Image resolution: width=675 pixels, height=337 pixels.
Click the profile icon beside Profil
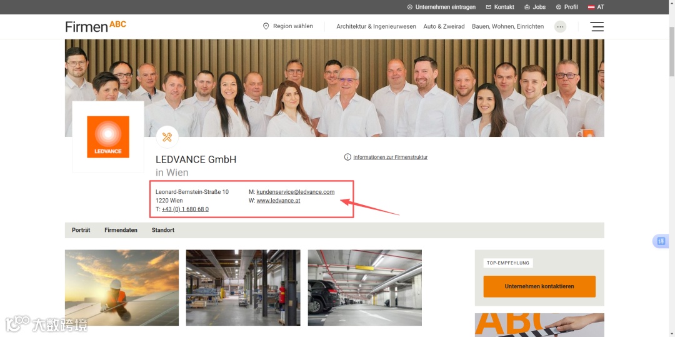point(559,7)
